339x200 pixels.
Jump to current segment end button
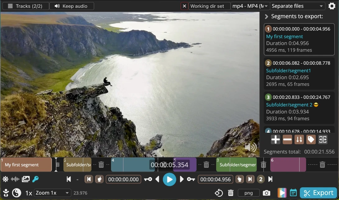250,179
